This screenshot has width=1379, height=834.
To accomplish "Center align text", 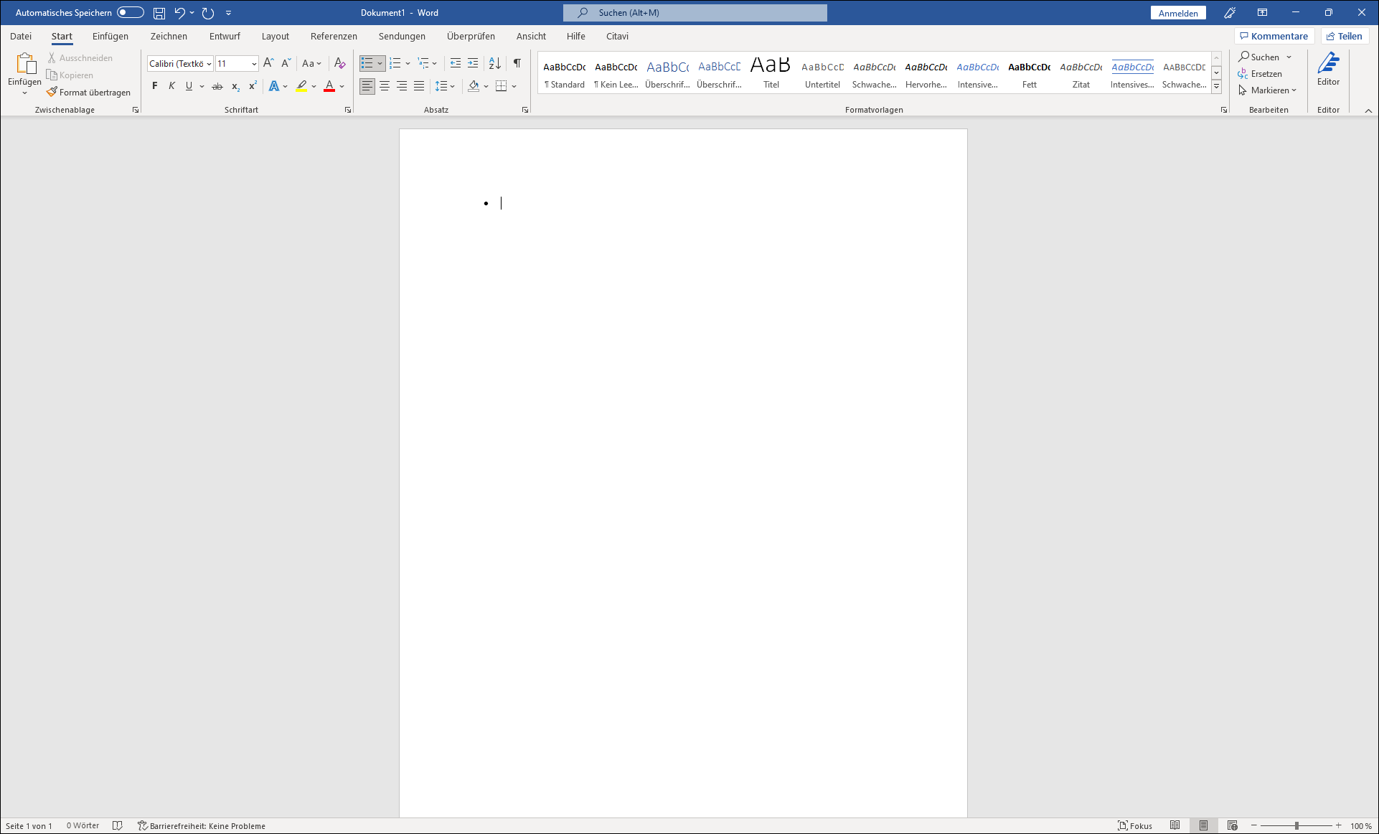I will (385, 86).
